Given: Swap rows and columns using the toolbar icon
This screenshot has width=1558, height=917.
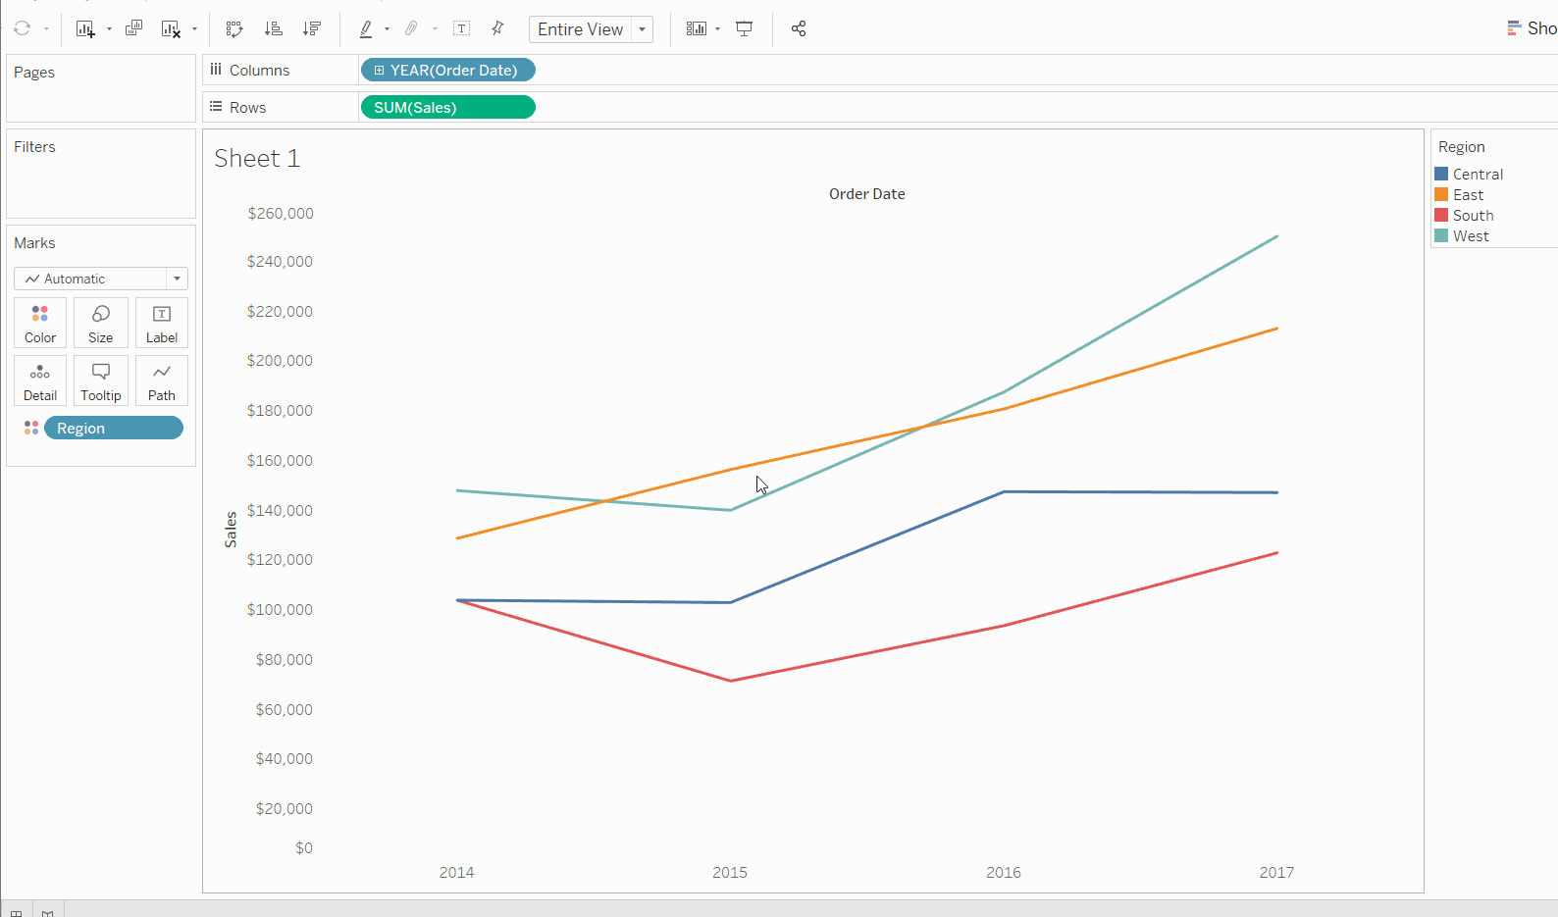Looking at the screenshot, I should click(234, 28).
